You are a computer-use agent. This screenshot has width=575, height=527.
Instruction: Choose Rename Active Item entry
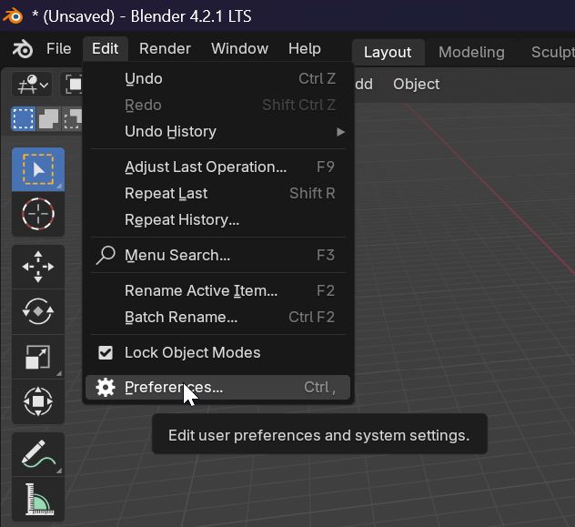coord(217,290)
